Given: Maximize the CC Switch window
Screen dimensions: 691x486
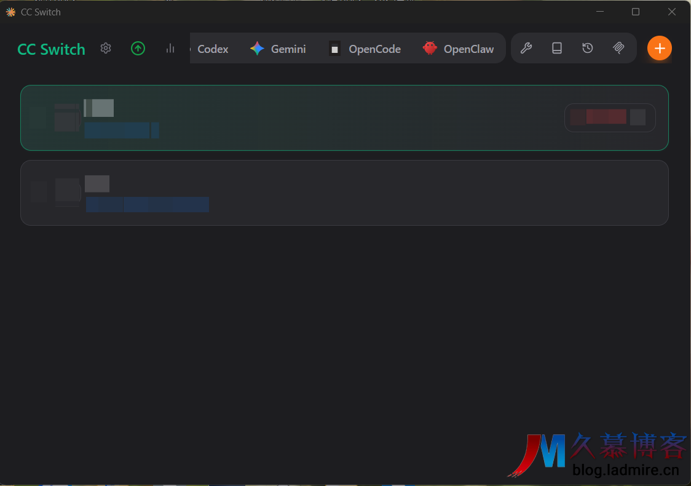Looking at the screenshot, I should click(x=636, y=12).
